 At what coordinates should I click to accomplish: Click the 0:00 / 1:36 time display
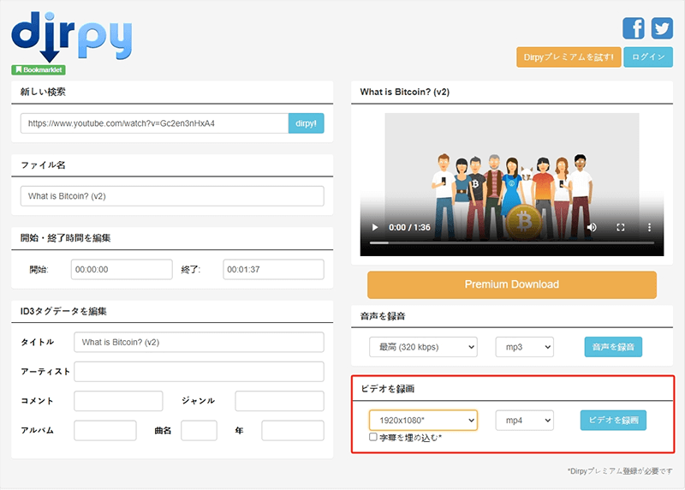(409, 227)
